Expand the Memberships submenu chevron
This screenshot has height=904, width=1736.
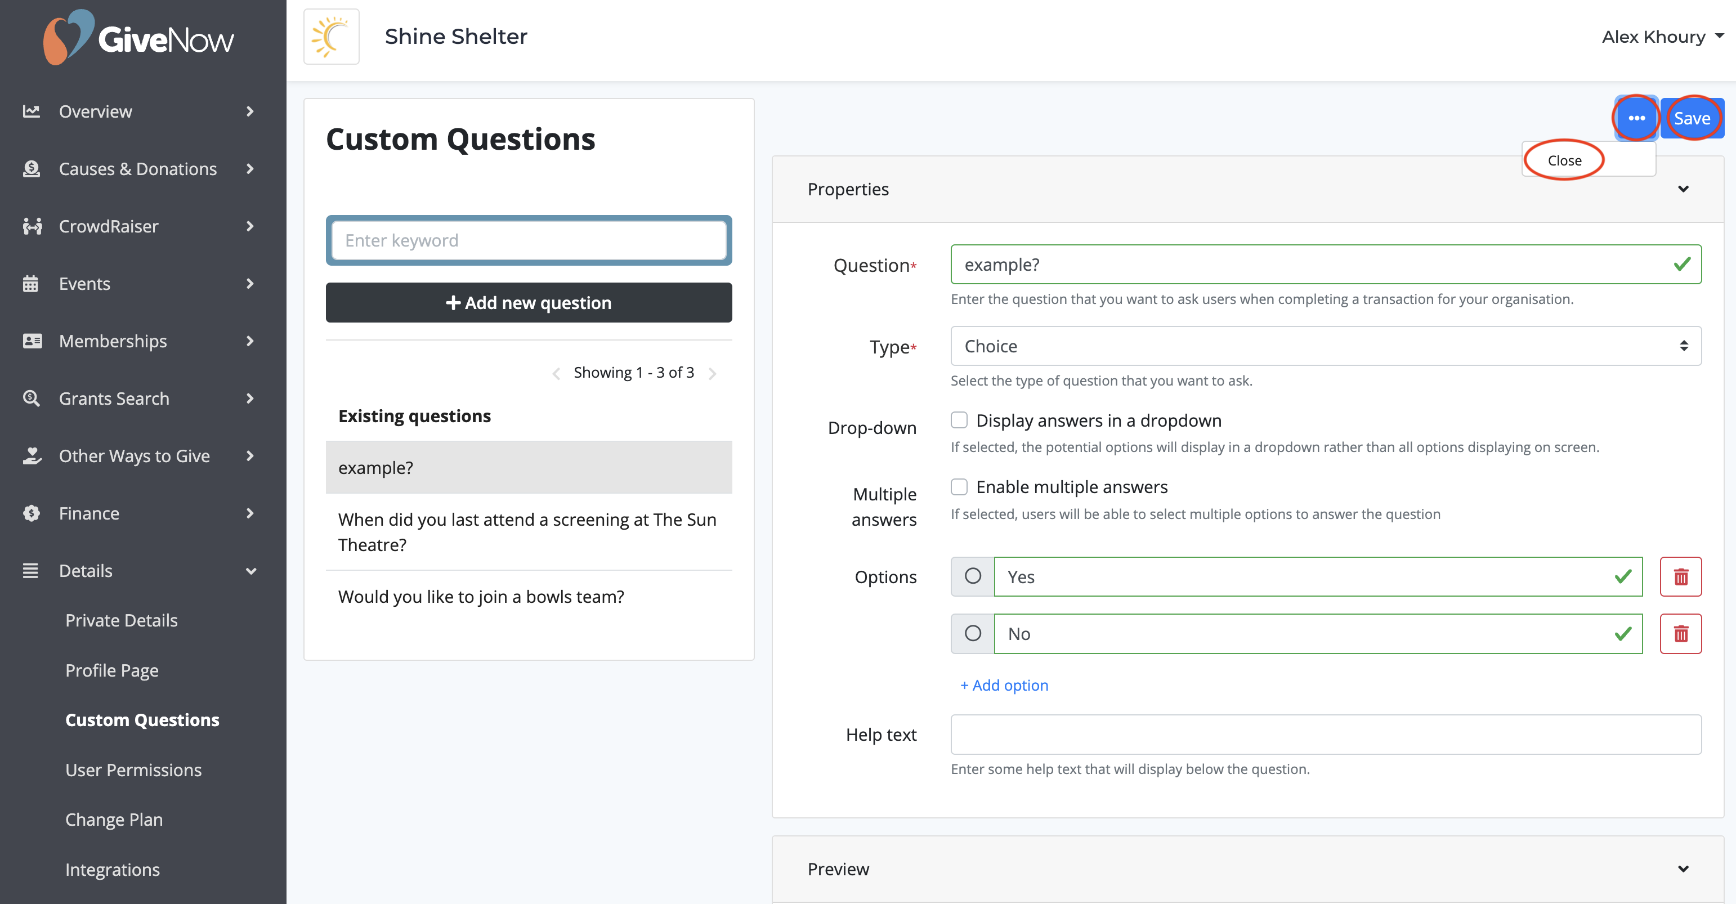pyautogui.click(x=250, y=341)
